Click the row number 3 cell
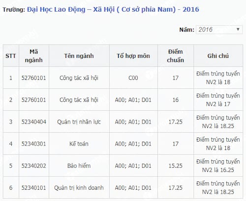The width and height of the screenshot is (246, 201). (11, 122)
